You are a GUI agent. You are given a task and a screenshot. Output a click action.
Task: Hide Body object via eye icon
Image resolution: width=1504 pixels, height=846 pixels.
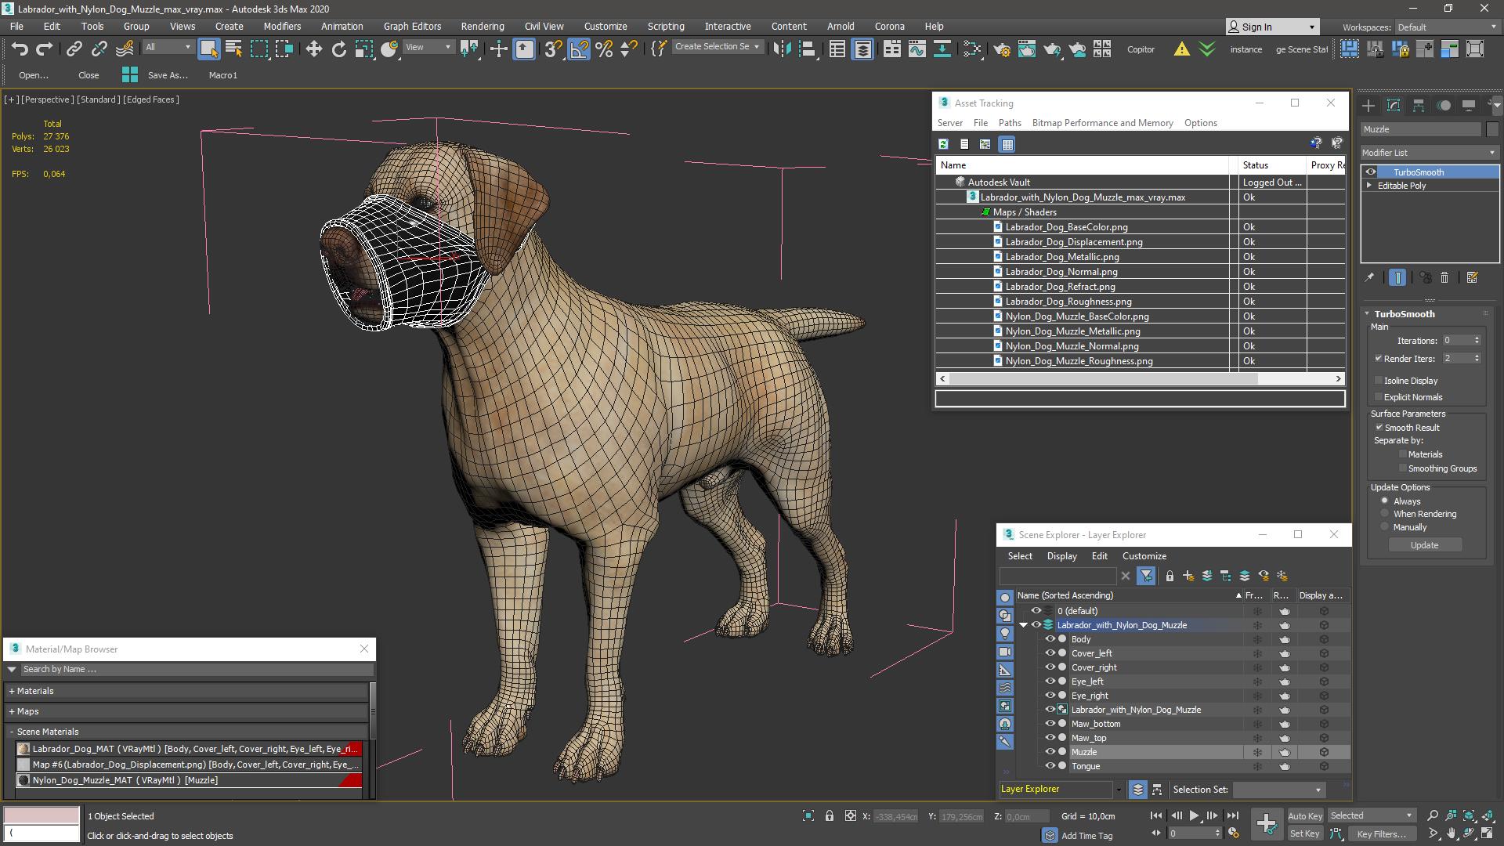click(1050, 639)
